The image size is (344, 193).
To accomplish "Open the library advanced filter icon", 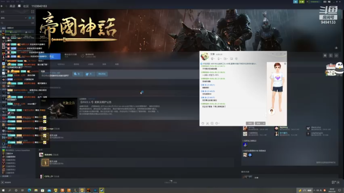I will click(x=33, y=23).
